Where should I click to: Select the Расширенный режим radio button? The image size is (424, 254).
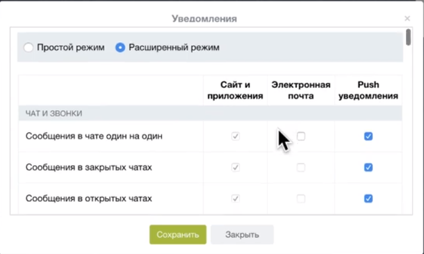click(x=120, y=47)
